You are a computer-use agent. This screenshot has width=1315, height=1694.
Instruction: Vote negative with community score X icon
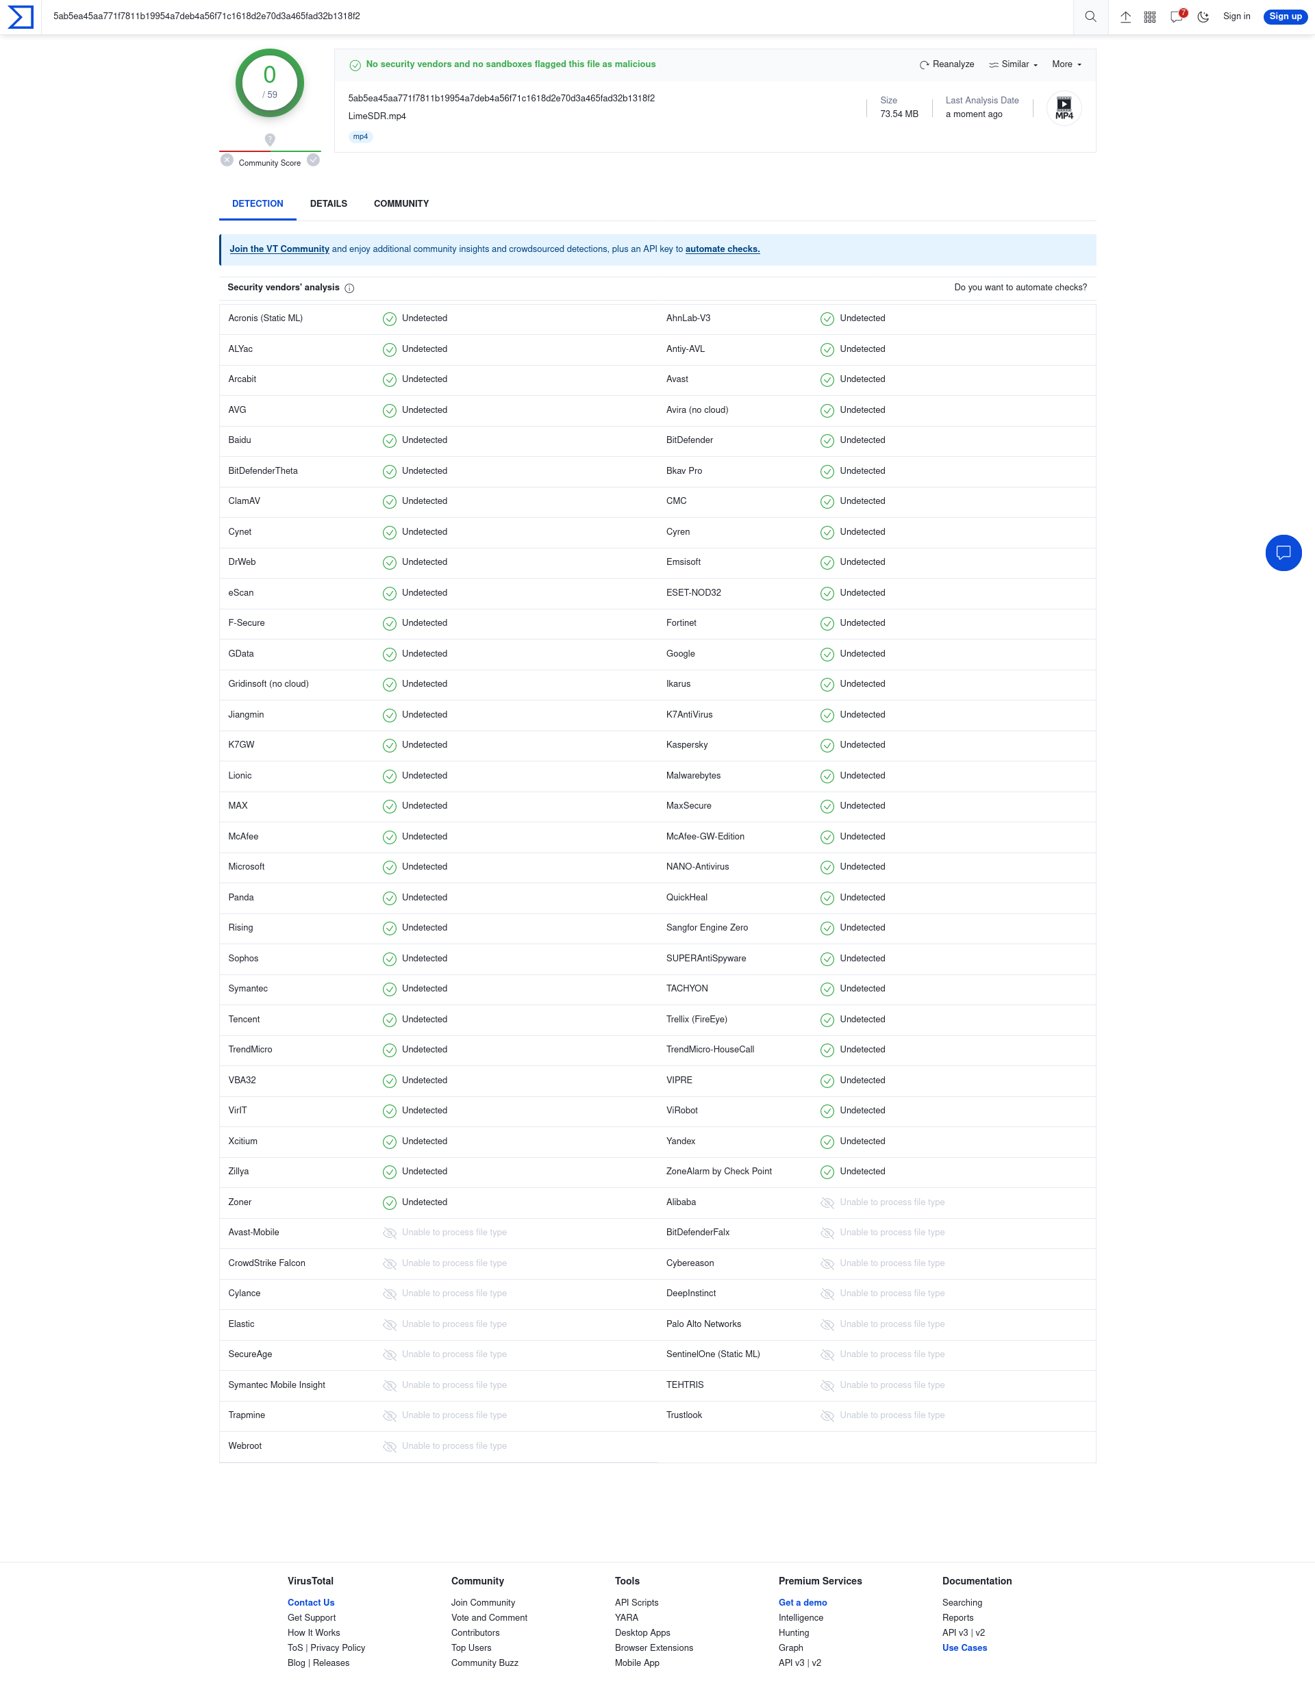pos(227,160)
